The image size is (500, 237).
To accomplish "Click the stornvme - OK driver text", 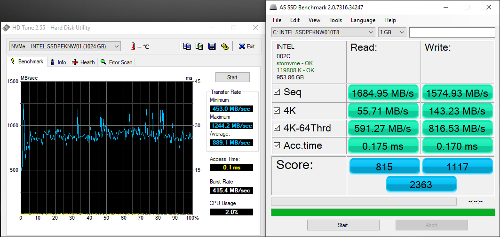I will point(294,63).
